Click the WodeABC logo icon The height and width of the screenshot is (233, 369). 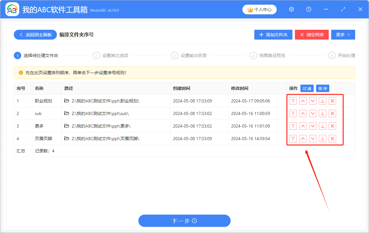(12, 9)
